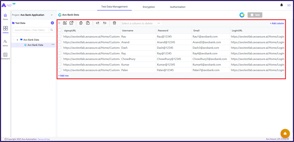This screenshot has height=142, width=294.
Task: Click blue plus icon beside Test Data
Action: [52, 23]
